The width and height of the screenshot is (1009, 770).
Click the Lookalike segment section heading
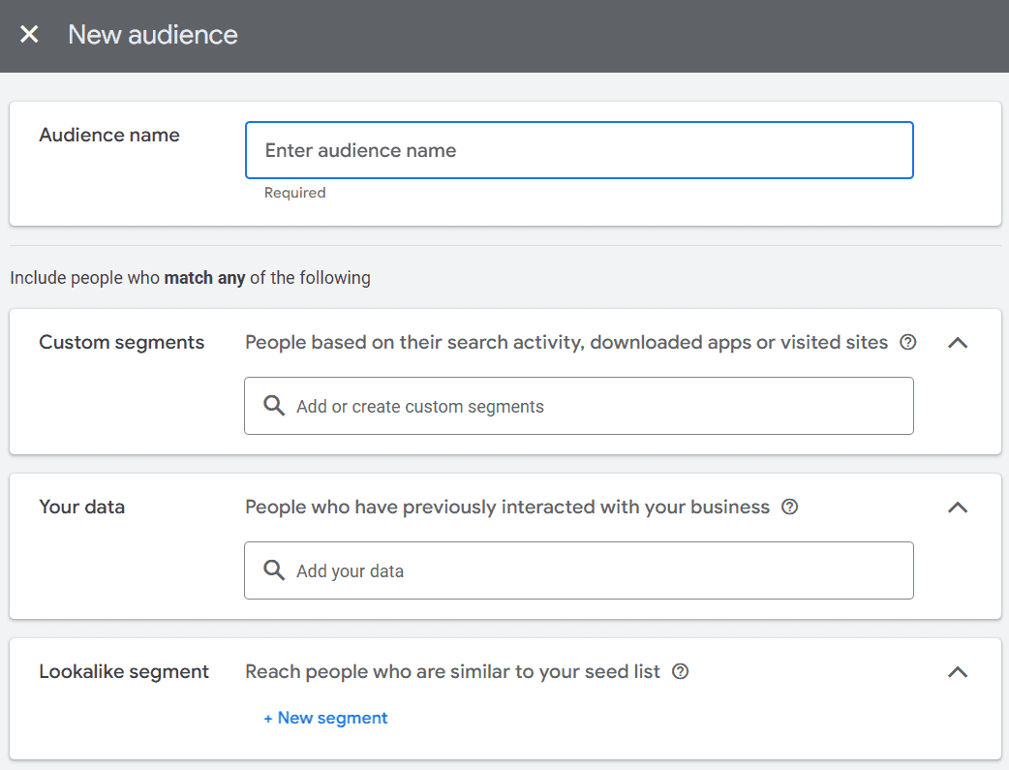click(x=124, y=671)
